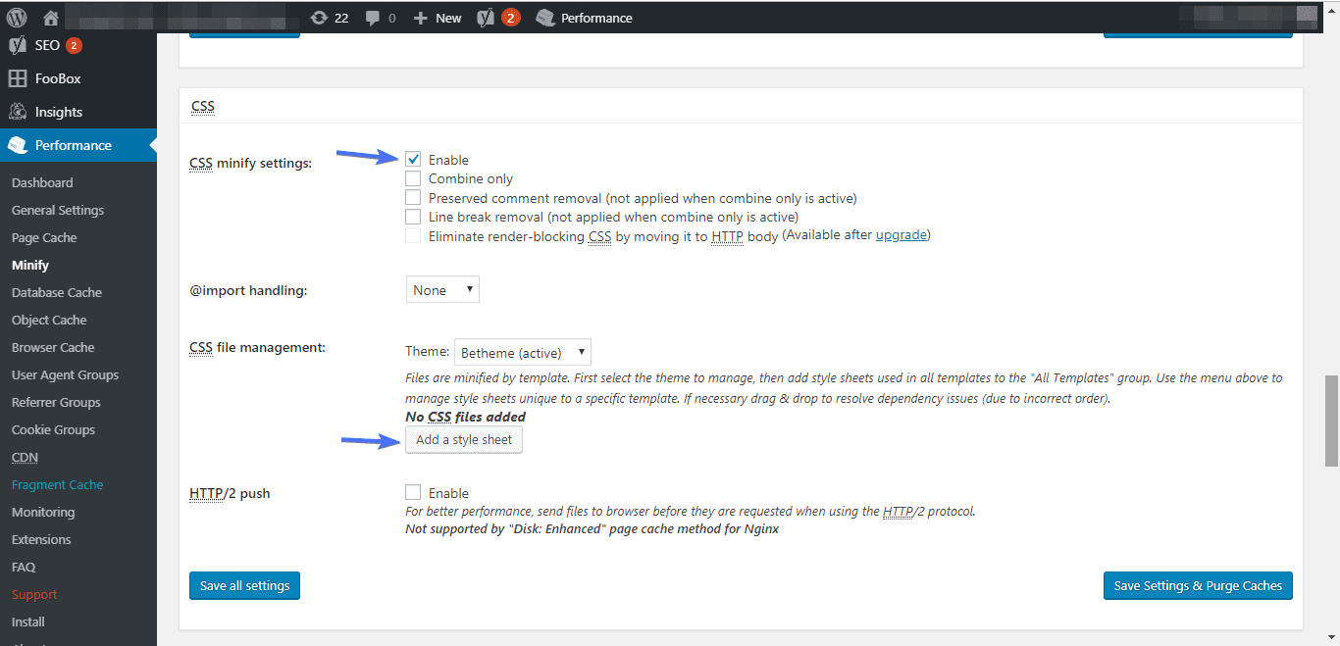Click New in the admin bar
1340x646 pixels.
(448, 18)
